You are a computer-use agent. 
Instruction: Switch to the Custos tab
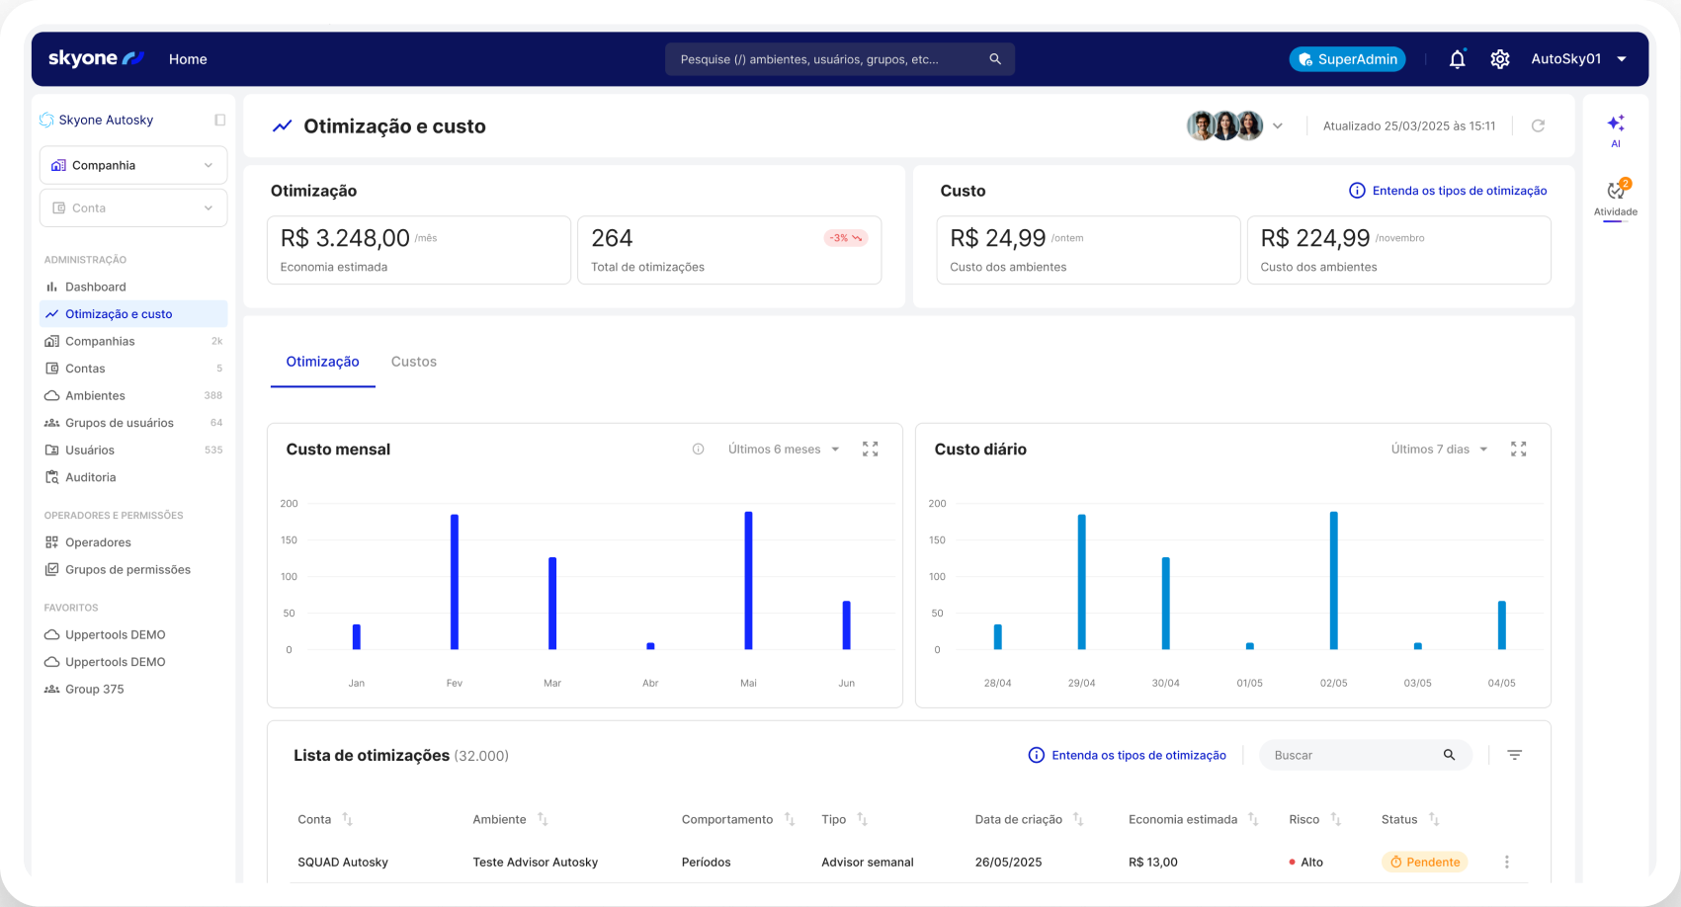[413, 363]
